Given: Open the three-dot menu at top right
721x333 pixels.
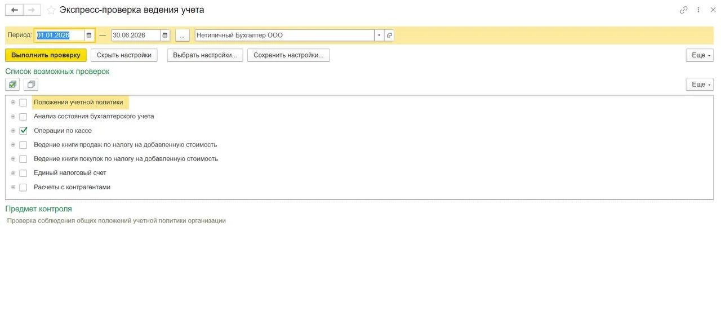Looking at the screenshot, I should click(x=698, y=10).
